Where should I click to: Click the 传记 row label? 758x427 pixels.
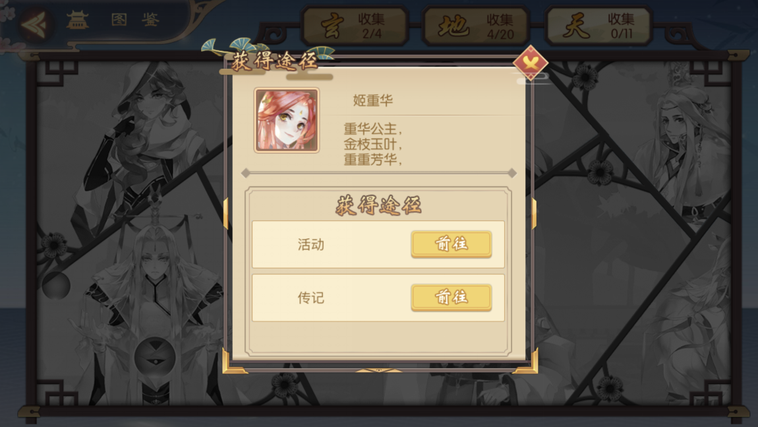pos(311,298)
